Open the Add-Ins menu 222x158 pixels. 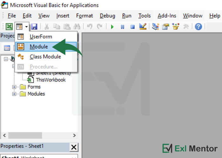click(167, 16)
